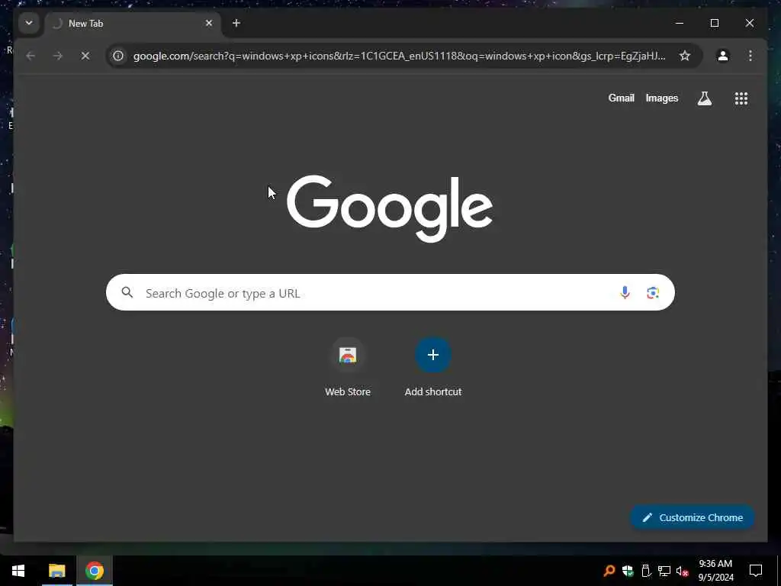Open Search Labs flask icon
781x586 pixels.
(x=704, y=98)
